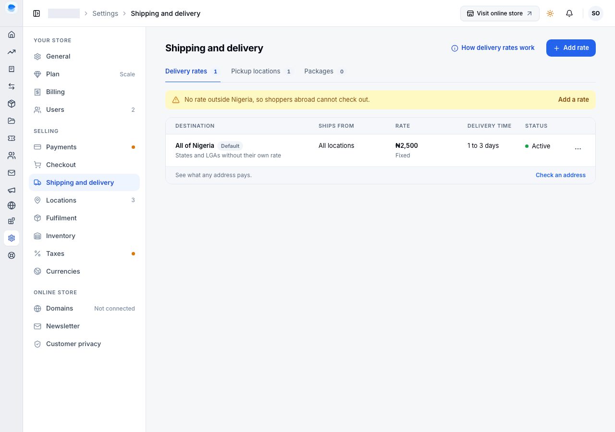Open the customers people icon in the rail
Viewport: 615px width, 432px height.
[12, 156]
